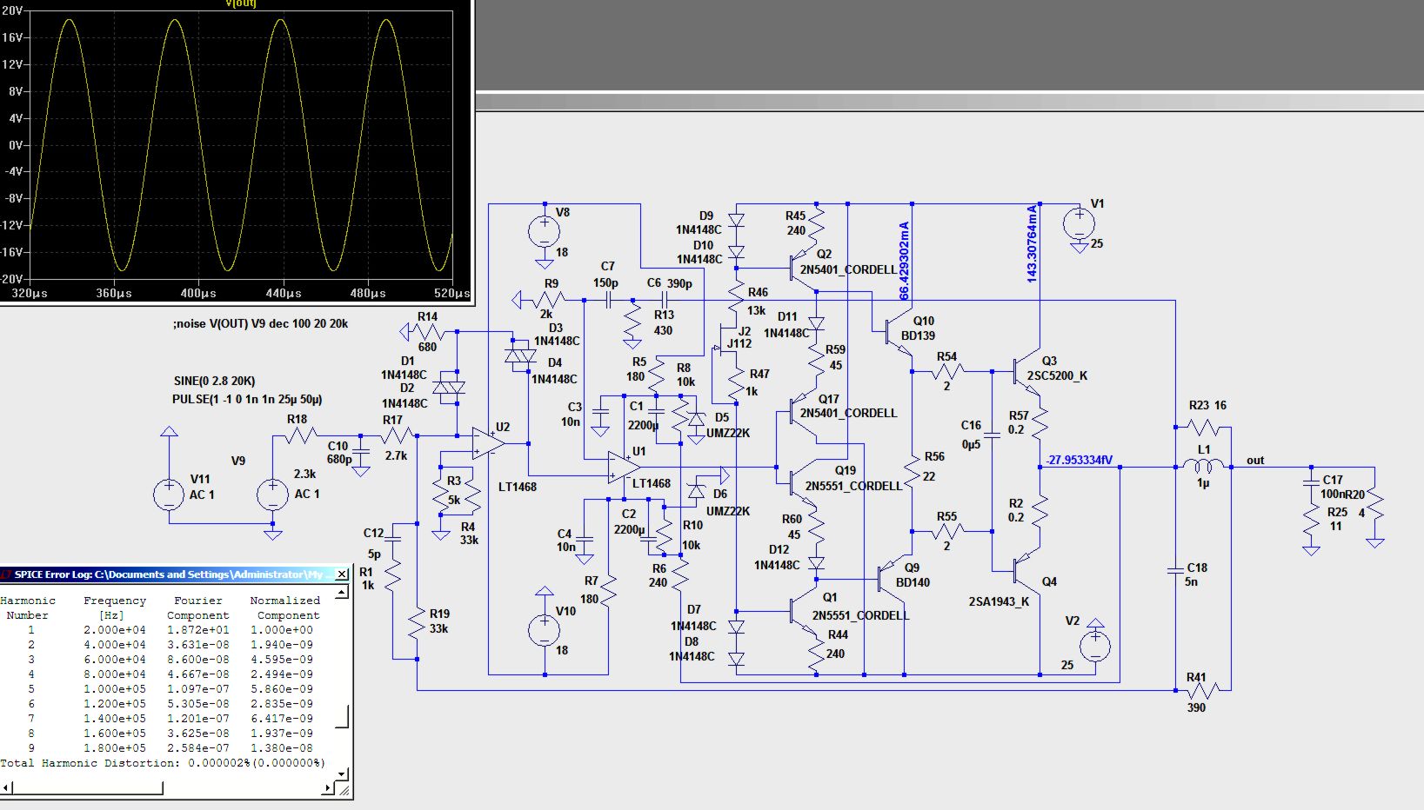
Task: Select the V9 AC source symbol
Action: [272, 495]
